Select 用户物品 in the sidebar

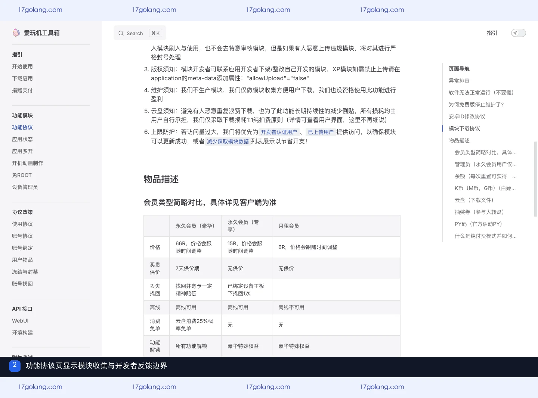click(22, 260)
